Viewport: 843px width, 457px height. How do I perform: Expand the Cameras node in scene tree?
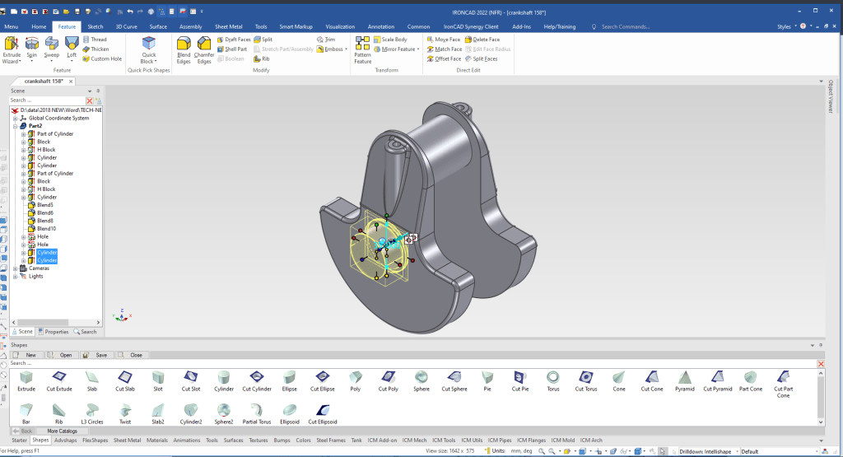pyautogui.click(x=16, y=268)
